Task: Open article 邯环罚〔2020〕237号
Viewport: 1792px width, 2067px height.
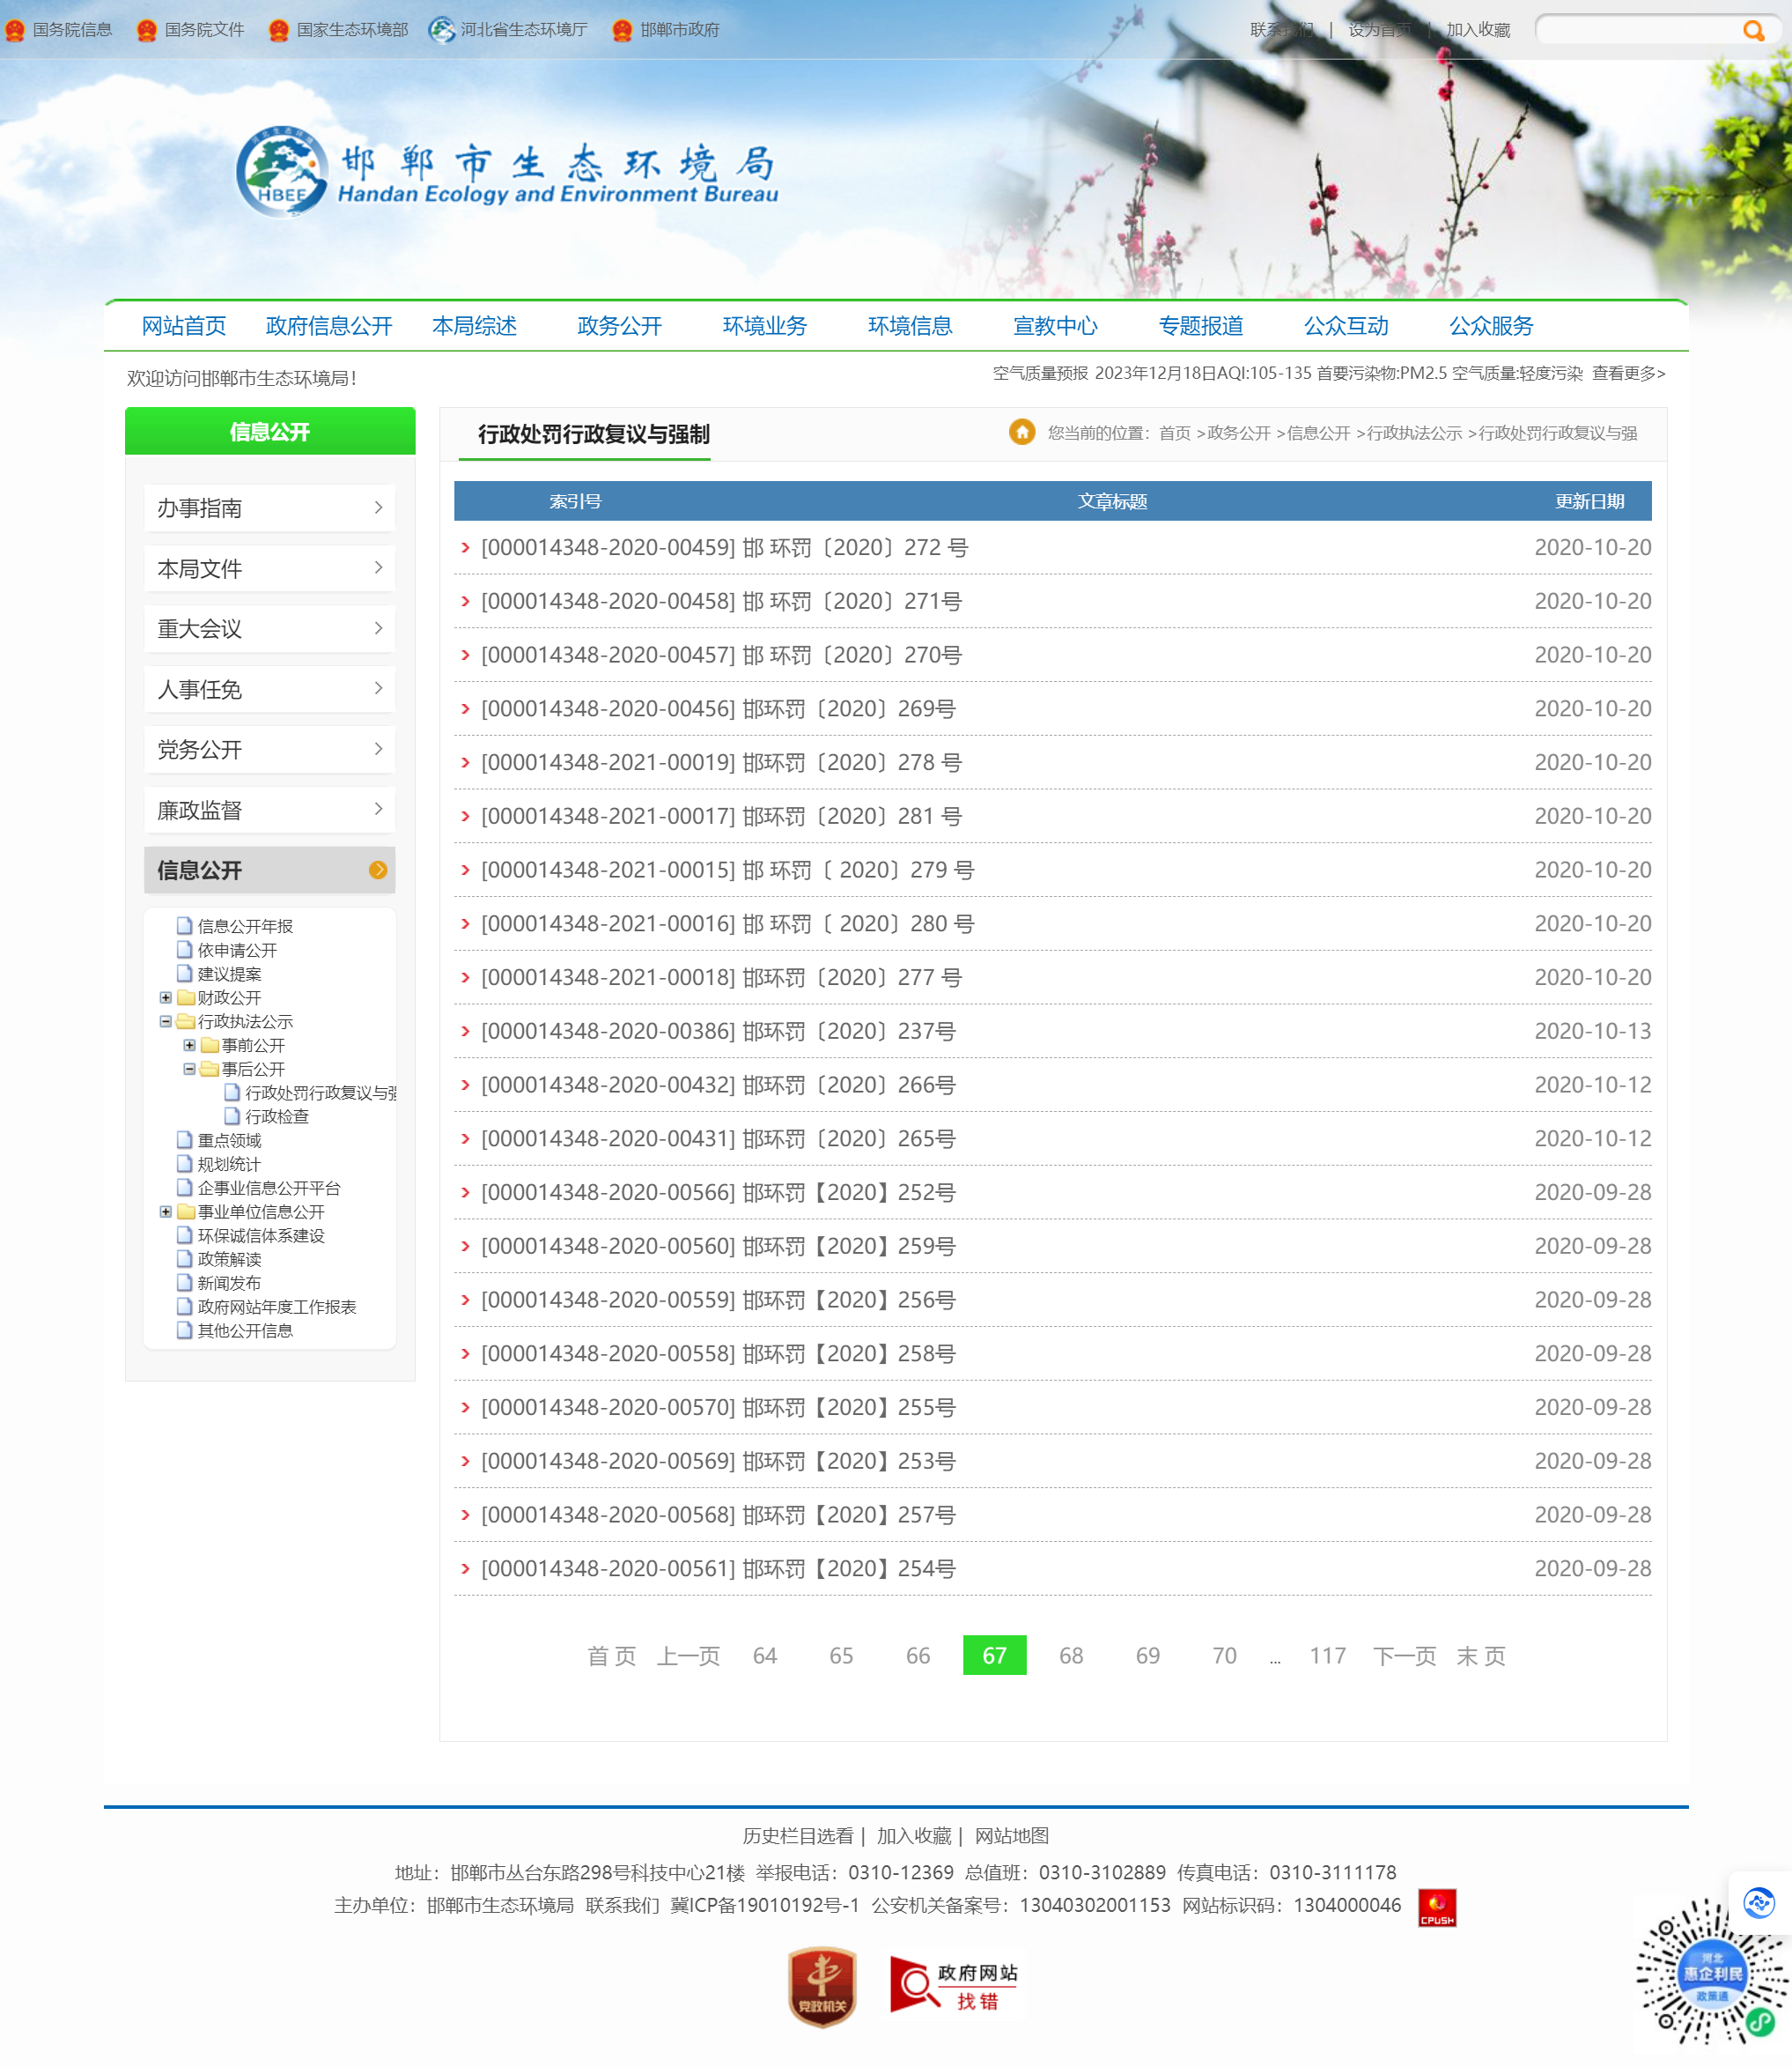Action: pyautogui.click(x=848, y=1032)
